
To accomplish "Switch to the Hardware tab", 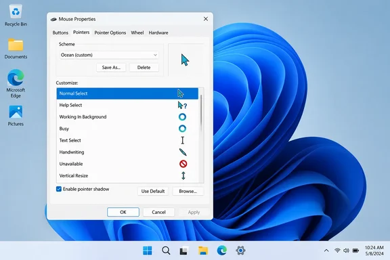I will click(x=158, y=32).
